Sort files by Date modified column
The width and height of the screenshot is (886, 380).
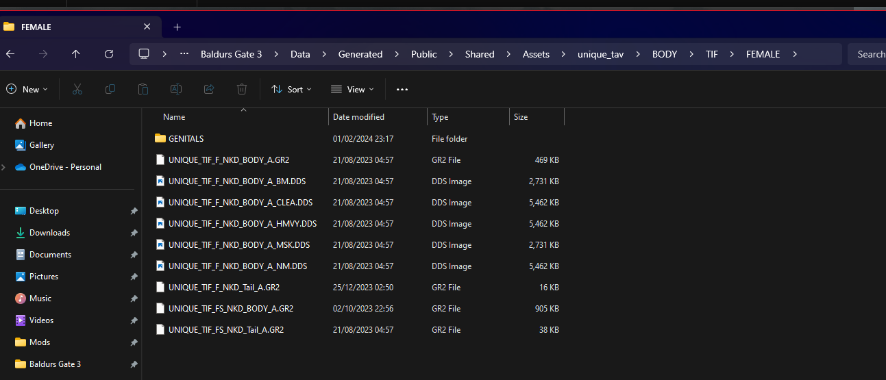point(358,117)
